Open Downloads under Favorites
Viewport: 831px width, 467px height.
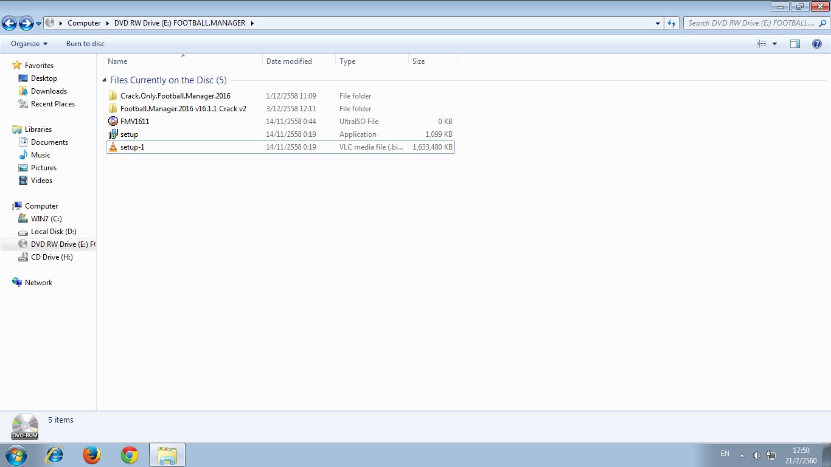tap(49, 91)
